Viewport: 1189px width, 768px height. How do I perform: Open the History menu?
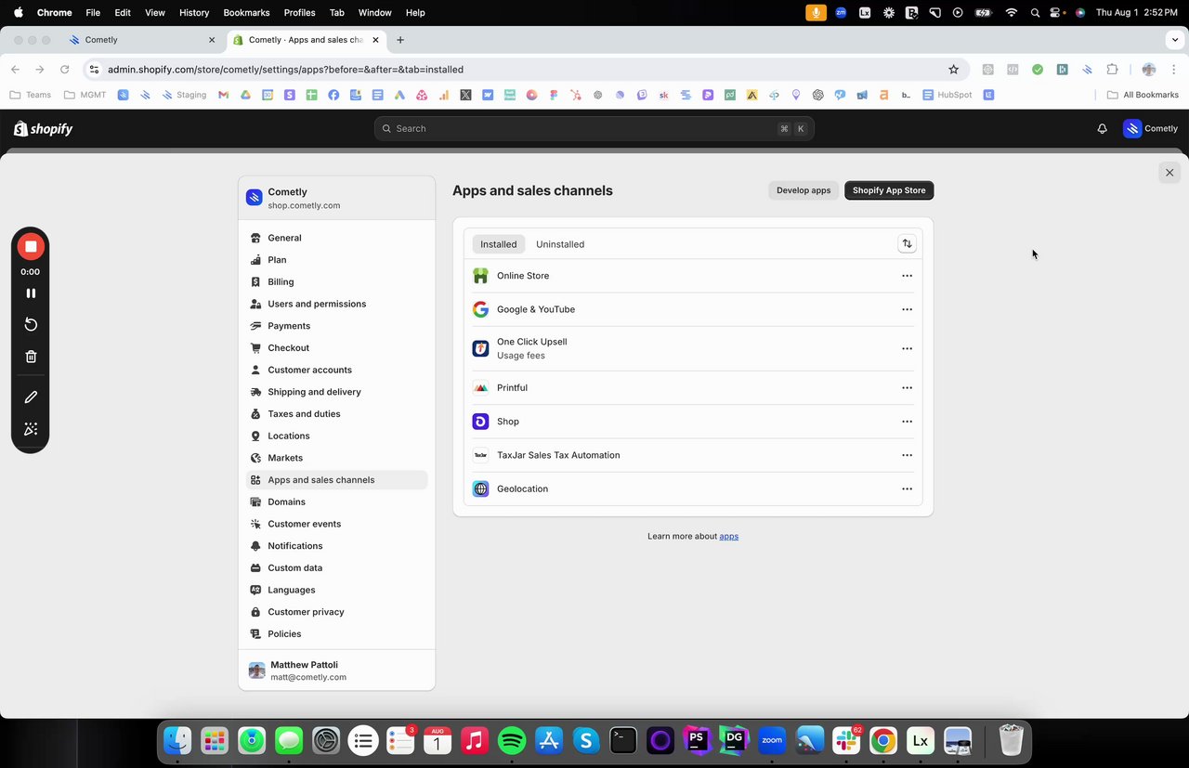[194, 13]
